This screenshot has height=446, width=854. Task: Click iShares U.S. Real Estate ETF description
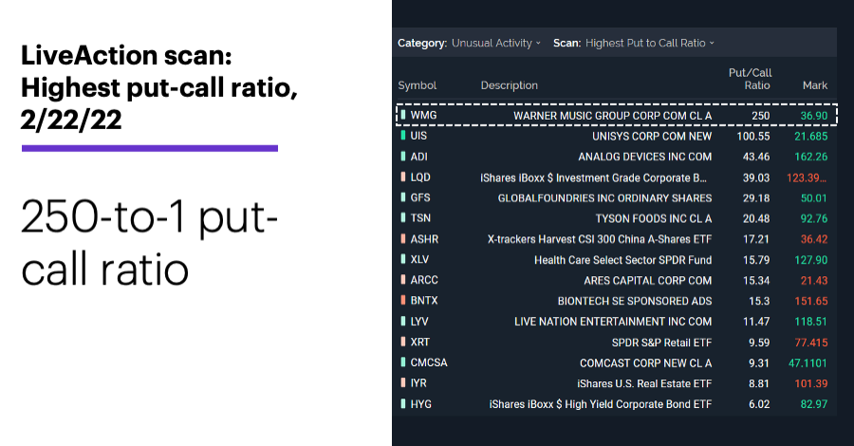644,384
